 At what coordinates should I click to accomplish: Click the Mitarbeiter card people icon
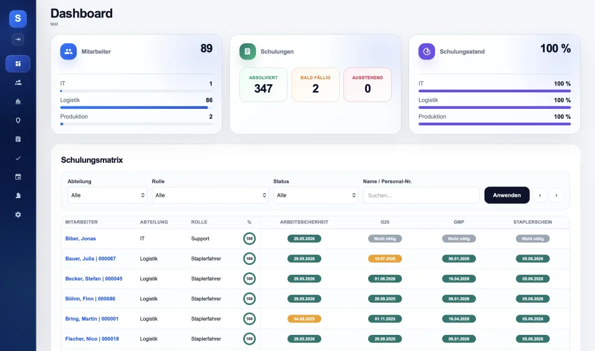click(68, 51)
